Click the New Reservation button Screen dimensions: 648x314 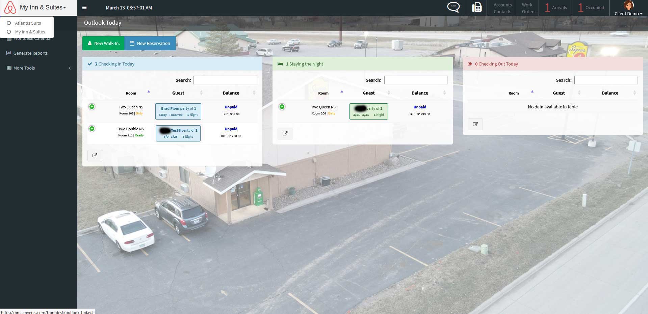[x=150, y=43]
